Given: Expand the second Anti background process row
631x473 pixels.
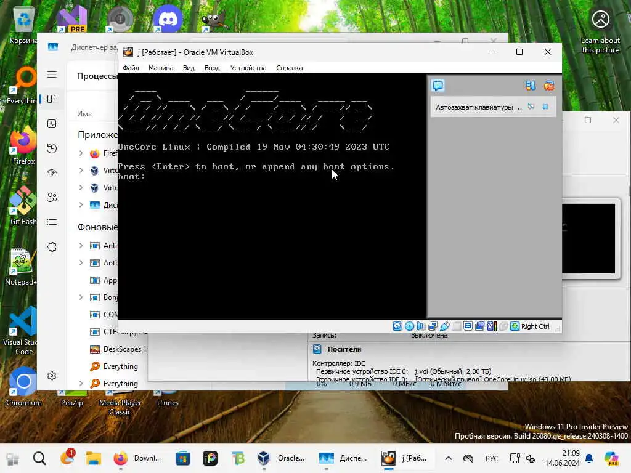Looking at the screenshot, I should click(x=81, y=262).
